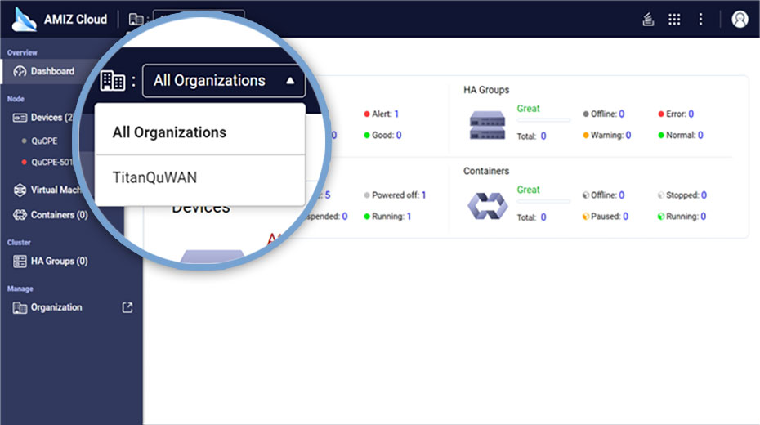Click the Containers Running count link
Image resolution: width=760 pixels, height=425 pixels.
(x=703, y=217)
